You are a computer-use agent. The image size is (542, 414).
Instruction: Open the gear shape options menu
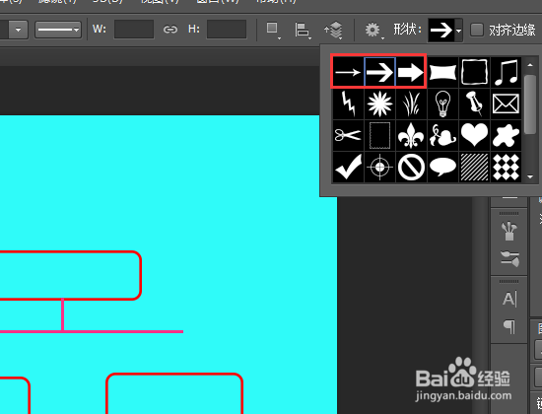pos(373,30)
